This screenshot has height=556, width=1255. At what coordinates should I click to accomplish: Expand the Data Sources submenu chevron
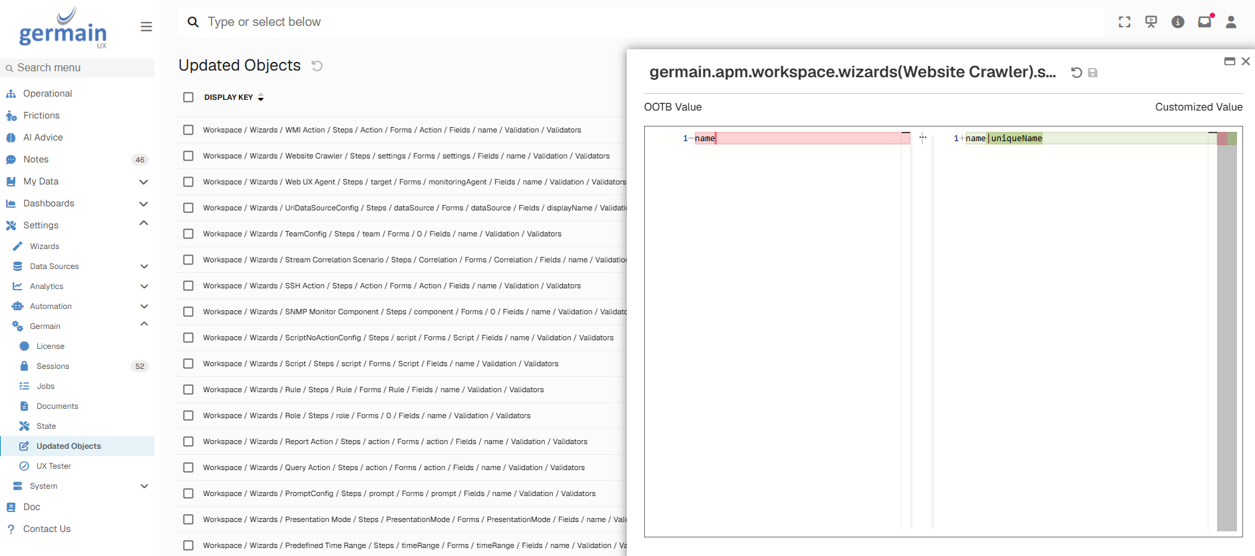[x=144, y=266]
